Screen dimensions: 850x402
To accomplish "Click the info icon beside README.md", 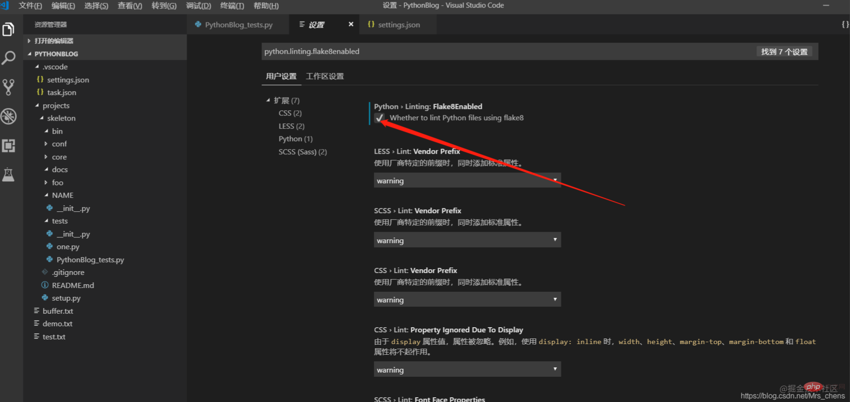I will coord(45,285).
